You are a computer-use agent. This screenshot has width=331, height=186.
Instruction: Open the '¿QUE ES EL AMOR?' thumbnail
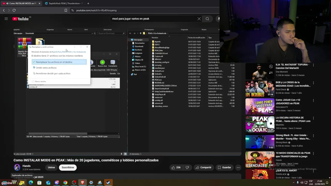click(260, 174)
